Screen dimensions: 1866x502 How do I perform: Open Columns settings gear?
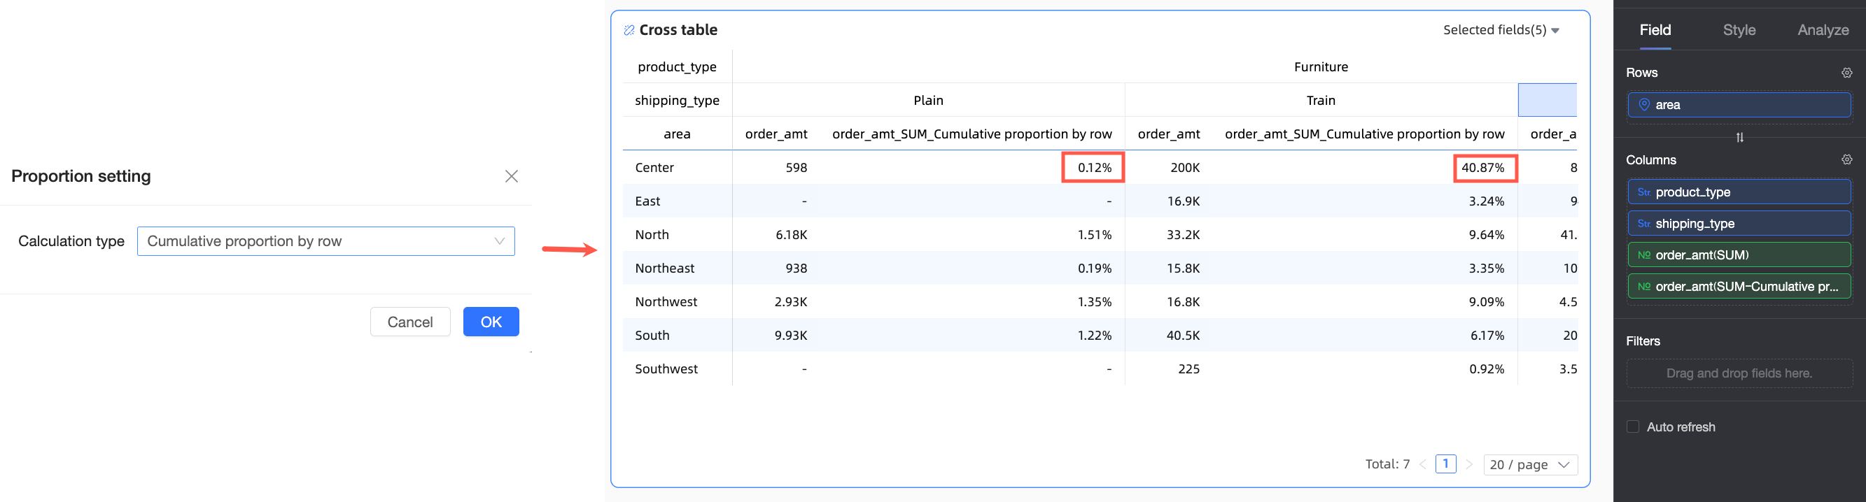tap(1846, 160)
